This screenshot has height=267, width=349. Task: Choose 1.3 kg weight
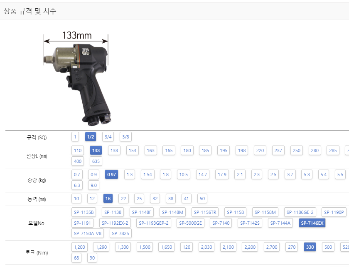click(130, 175)
